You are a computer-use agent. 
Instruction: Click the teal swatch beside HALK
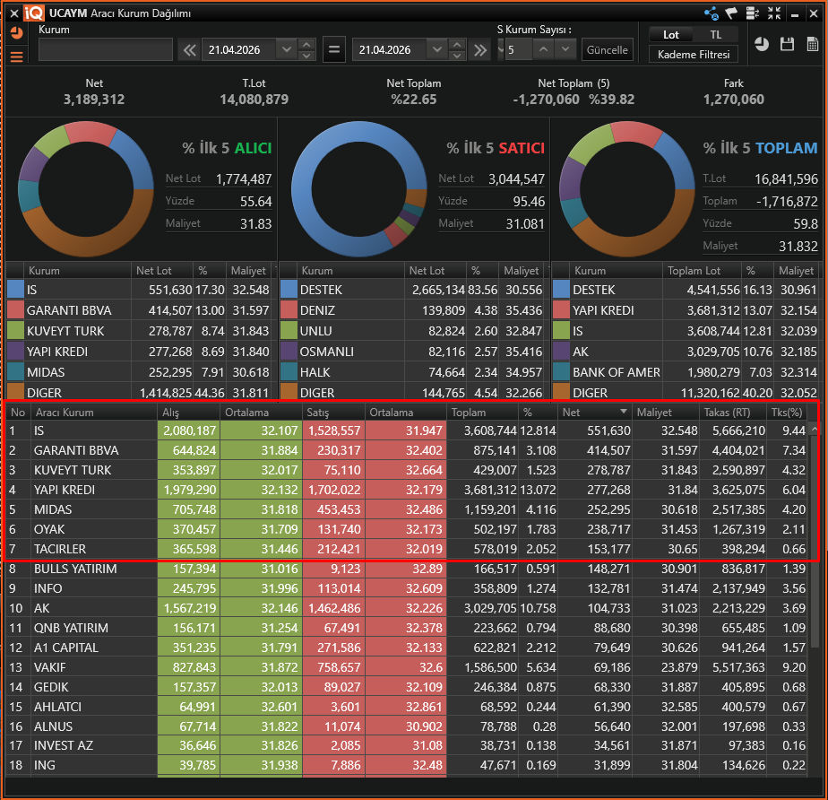(289, 372)
